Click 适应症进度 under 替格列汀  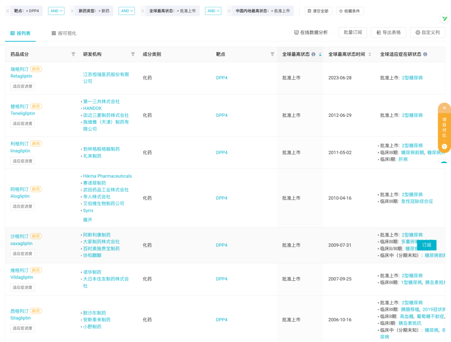pos(23,123)
